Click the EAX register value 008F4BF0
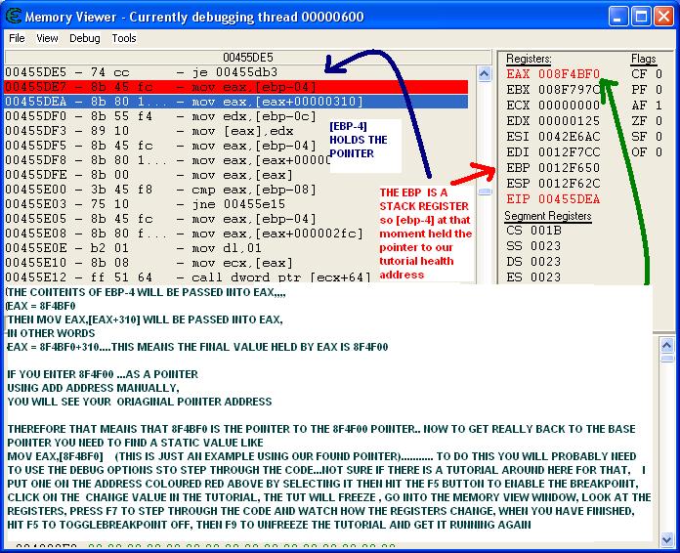The image size is (680, 553). pos(569,74)
